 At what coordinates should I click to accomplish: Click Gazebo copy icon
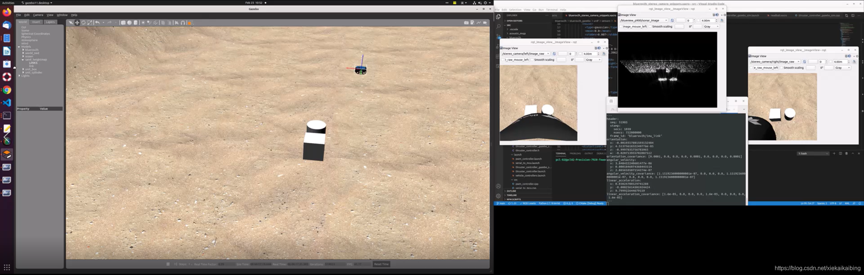(163, 23)
